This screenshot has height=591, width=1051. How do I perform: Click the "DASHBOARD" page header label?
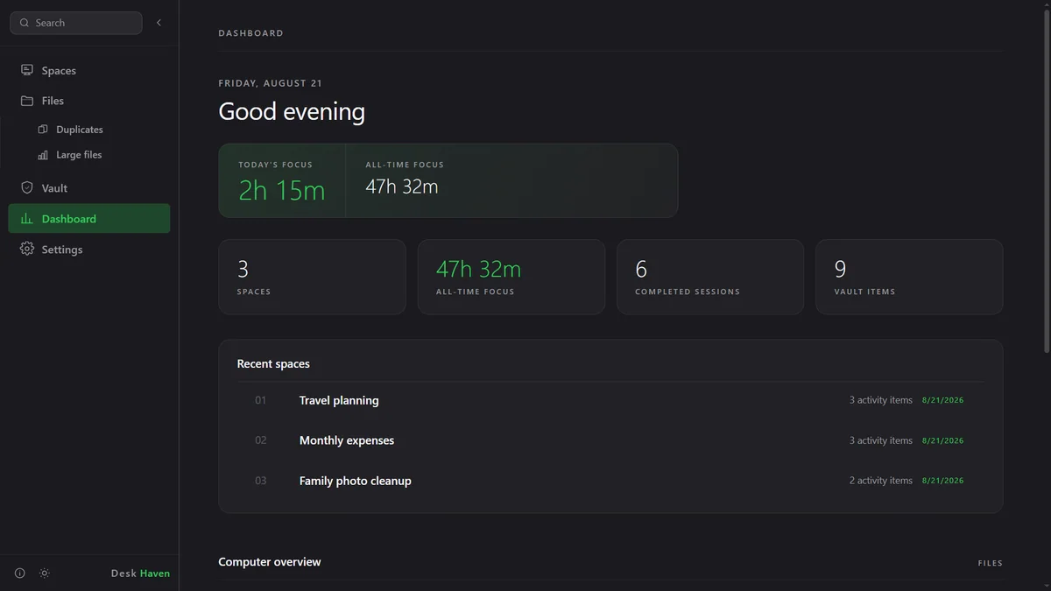click(x=251, y=33)
